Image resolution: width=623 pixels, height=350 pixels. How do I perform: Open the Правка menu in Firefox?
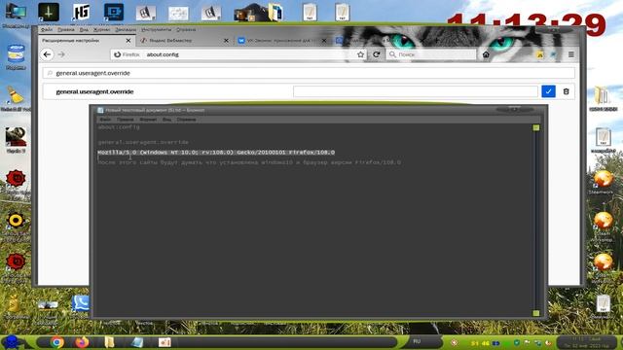(x=66, y=30)
